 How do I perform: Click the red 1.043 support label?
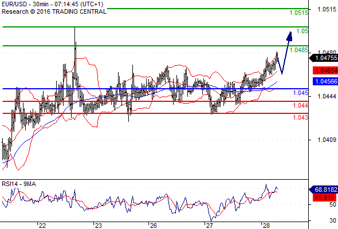coord(301,117)
